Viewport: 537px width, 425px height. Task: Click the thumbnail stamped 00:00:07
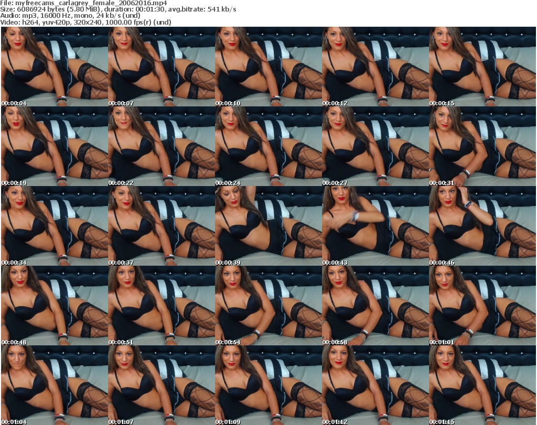[162, 67]
